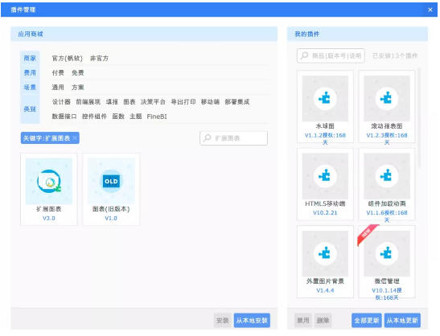Viewport: 440px width, 336px height.
Task: Choose the 设计器 category
Action: click(x=61, y=102)
